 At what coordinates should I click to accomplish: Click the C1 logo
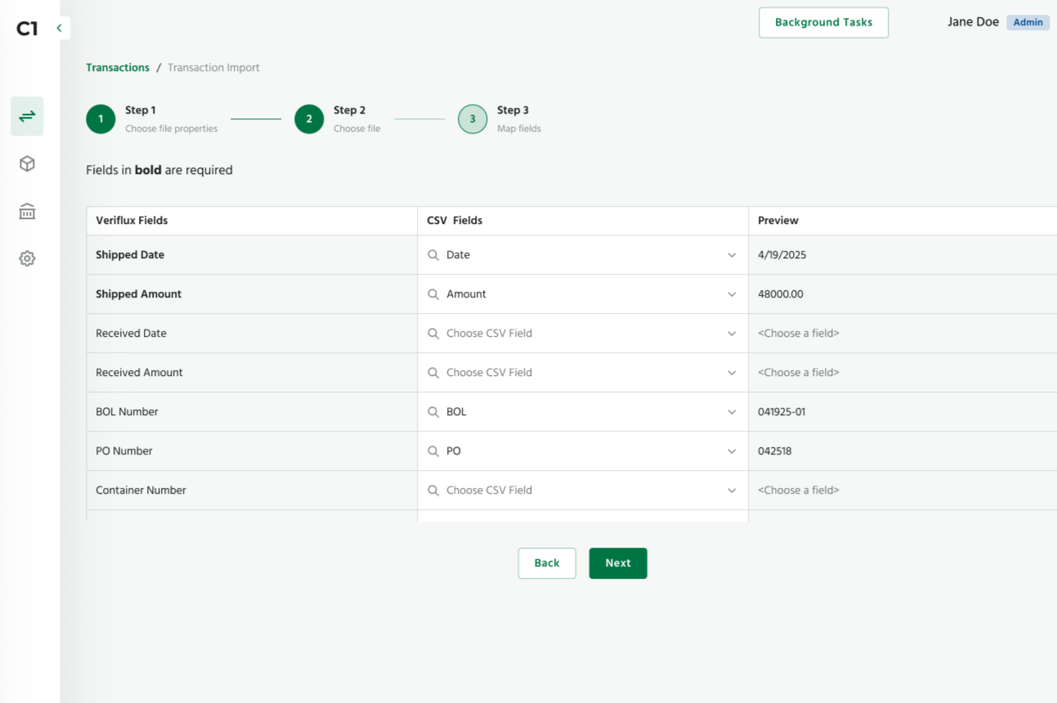click(27, 29)
